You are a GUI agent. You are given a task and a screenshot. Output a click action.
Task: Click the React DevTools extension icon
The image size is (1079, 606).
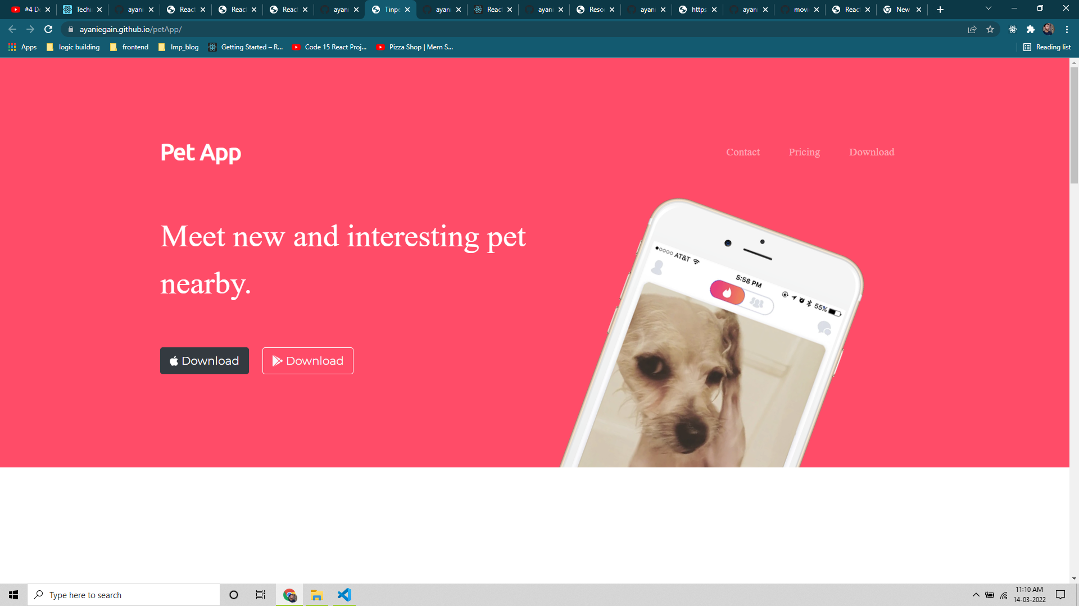[x=1012, y=29]
